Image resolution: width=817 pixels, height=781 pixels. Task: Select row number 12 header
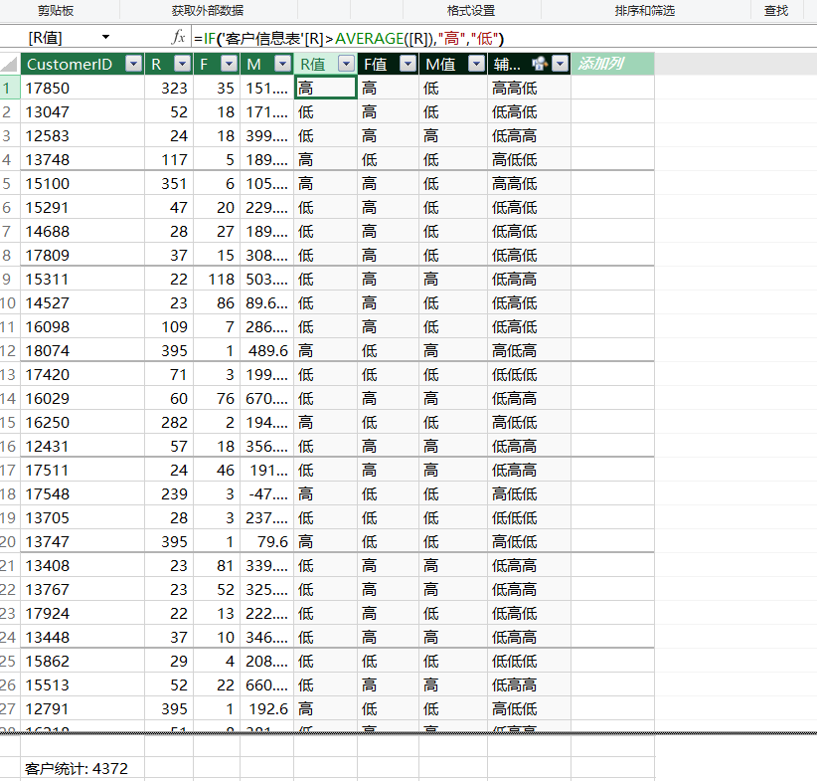pos(9,350)
